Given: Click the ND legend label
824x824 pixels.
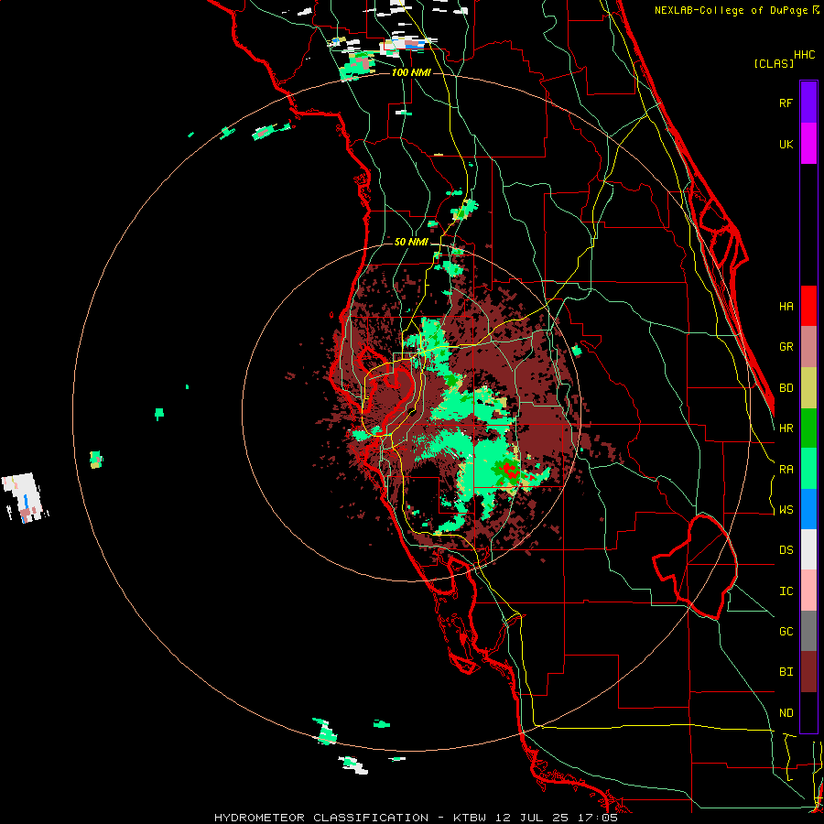Looking at the screenshot, I should point(786,713).
